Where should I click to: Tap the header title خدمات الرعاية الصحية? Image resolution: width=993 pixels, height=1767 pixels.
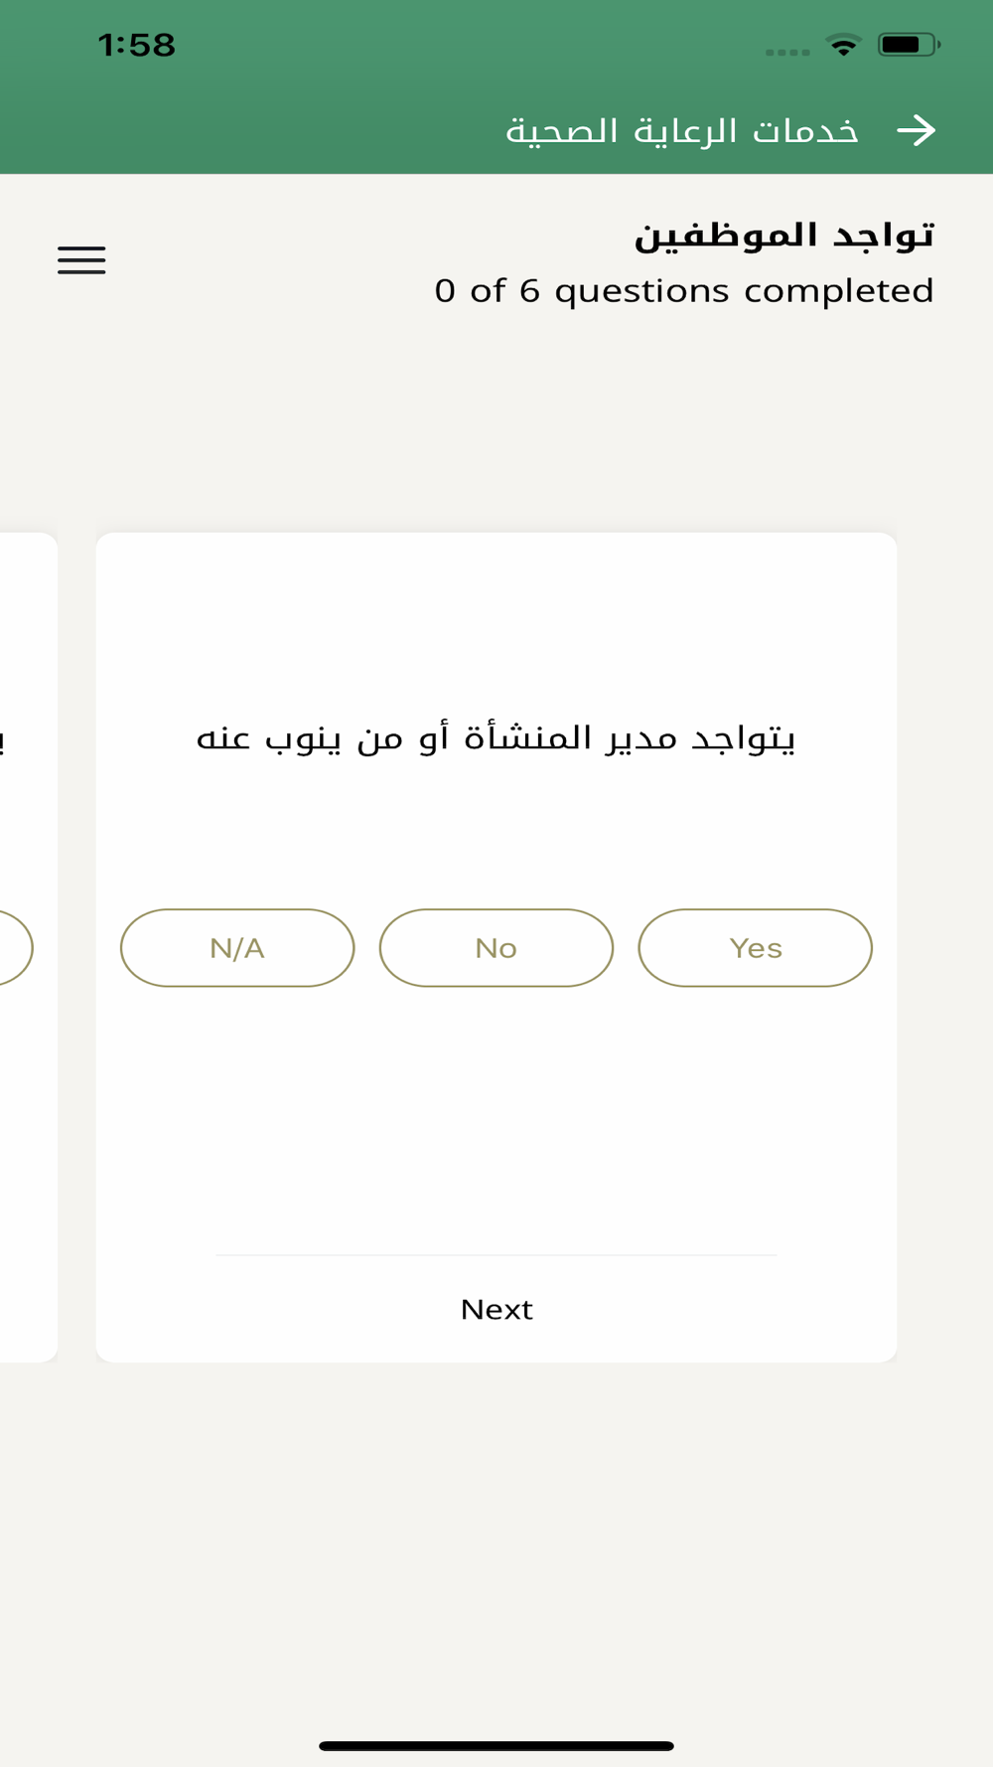click(682, 130)
